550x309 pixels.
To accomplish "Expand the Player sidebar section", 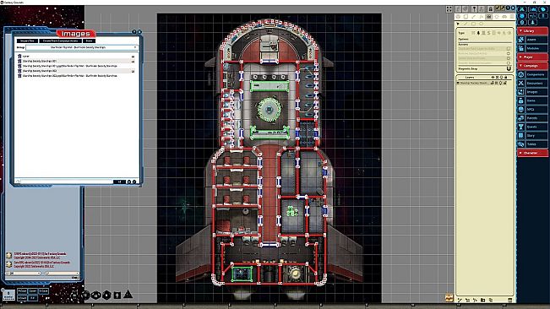I will pyautogui.click(x=532, y=57).
